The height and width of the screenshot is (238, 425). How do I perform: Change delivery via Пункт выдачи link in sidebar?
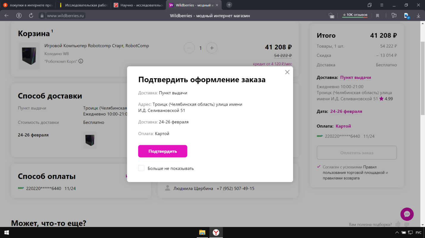[x=356, y=77]
